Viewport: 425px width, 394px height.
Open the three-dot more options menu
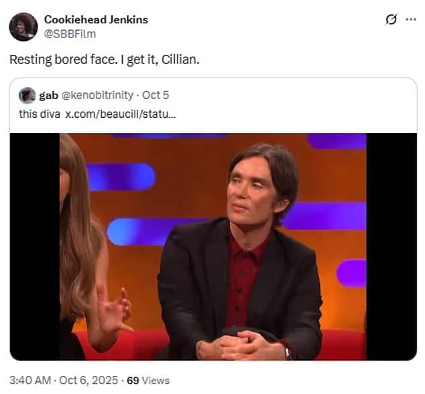(x=411, y=19)
